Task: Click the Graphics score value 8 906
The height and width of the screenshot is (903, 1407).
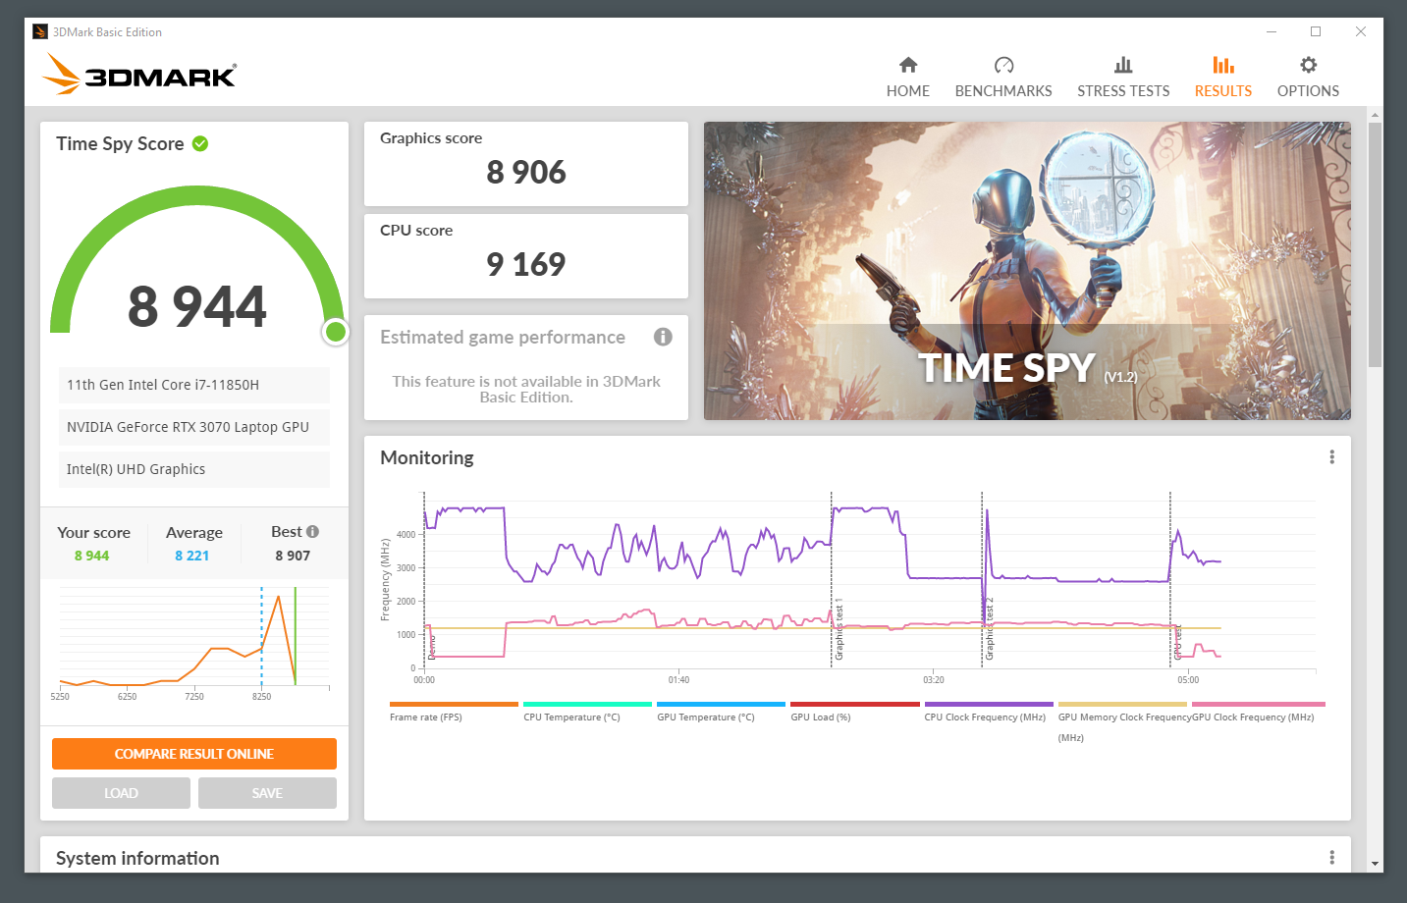Action: 526,172
